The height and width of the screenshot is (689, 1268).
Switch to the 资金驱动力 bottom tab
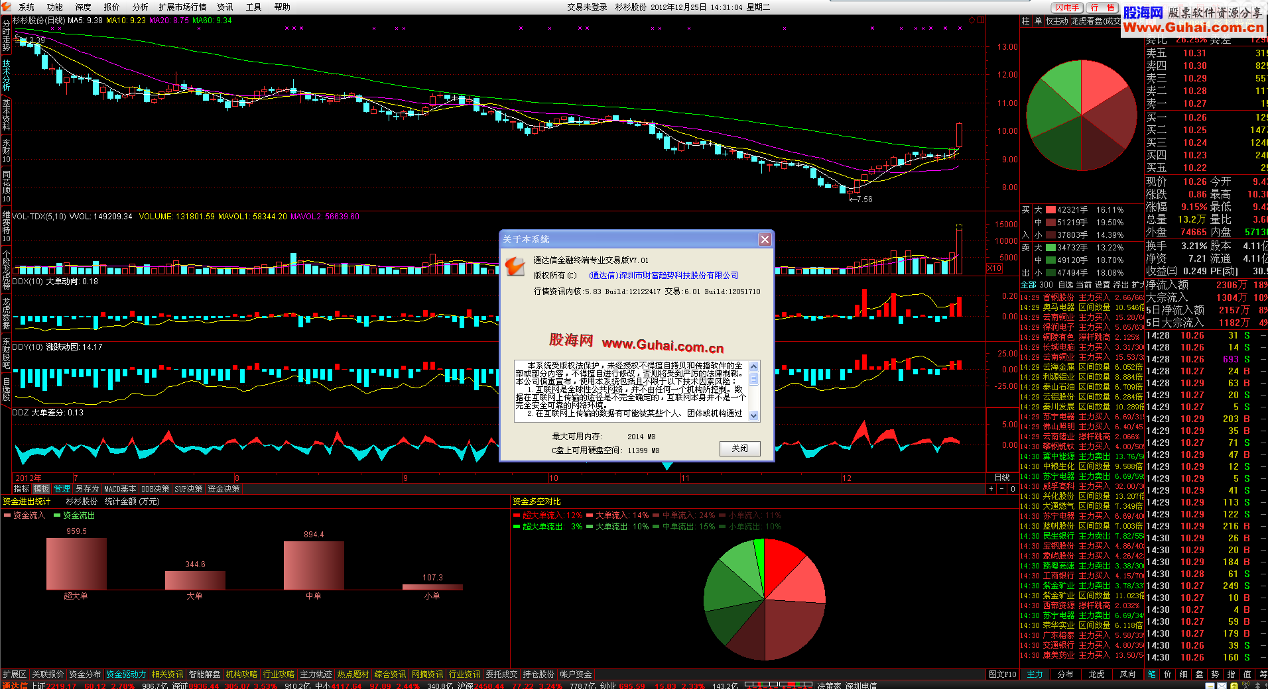click(x=126, y=674)
